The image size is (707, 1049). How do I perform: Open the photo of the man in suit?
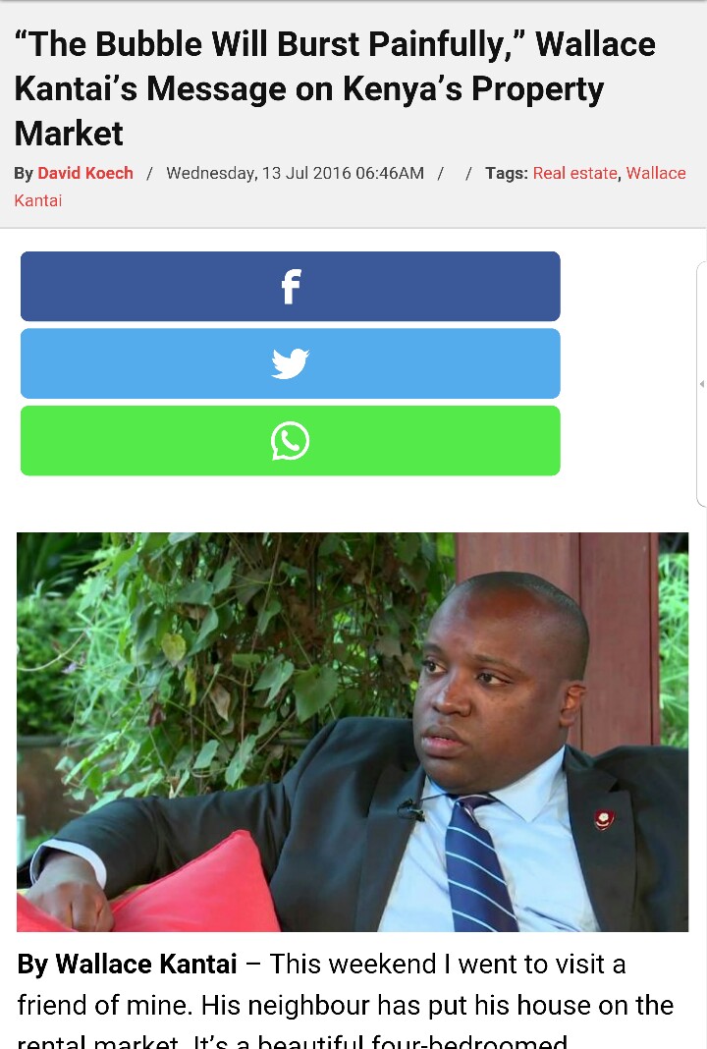click(x=353, y=732)
